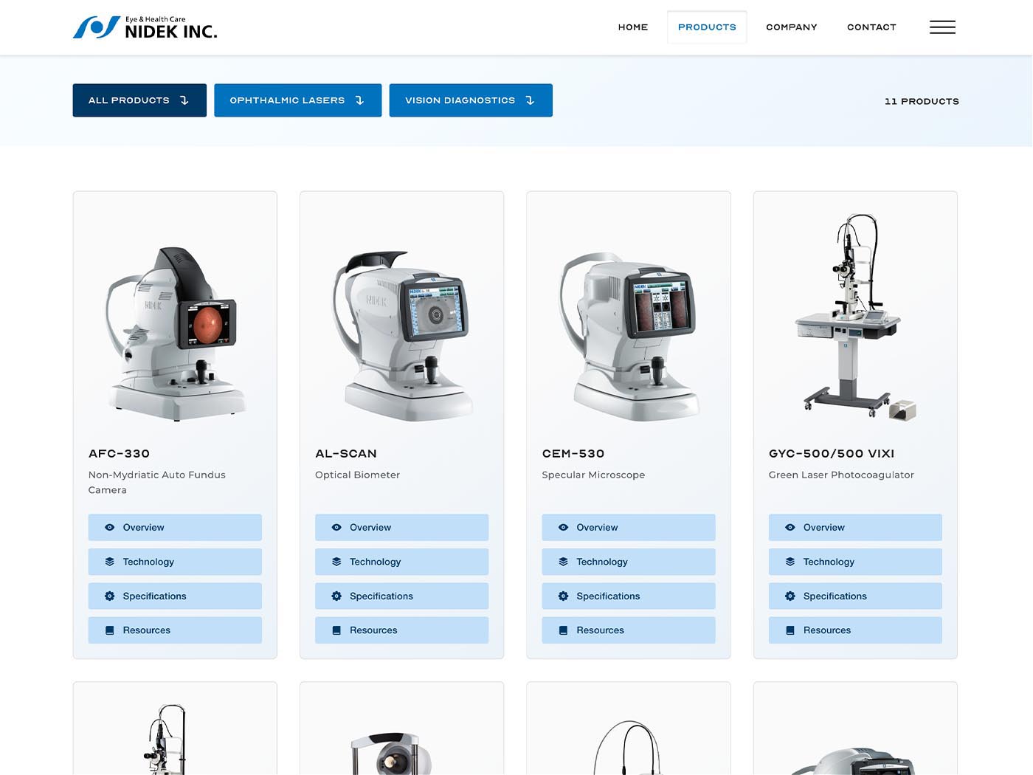This screenshot has height=775, width=1033.
Task: Open the hamburger menu icon
Action: tap(942, 27)
